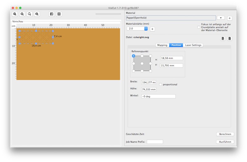
Task: Click the progress bar at top of preview
Action: click(x=108, y=14)
